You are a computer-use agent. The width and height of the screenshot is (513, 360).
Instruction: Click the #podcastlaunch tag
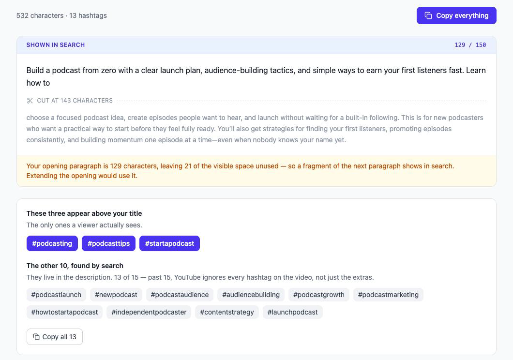point(56,295)
